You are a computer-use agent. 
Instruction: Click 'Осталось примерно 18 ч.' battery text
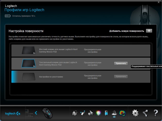coord(24,16)
